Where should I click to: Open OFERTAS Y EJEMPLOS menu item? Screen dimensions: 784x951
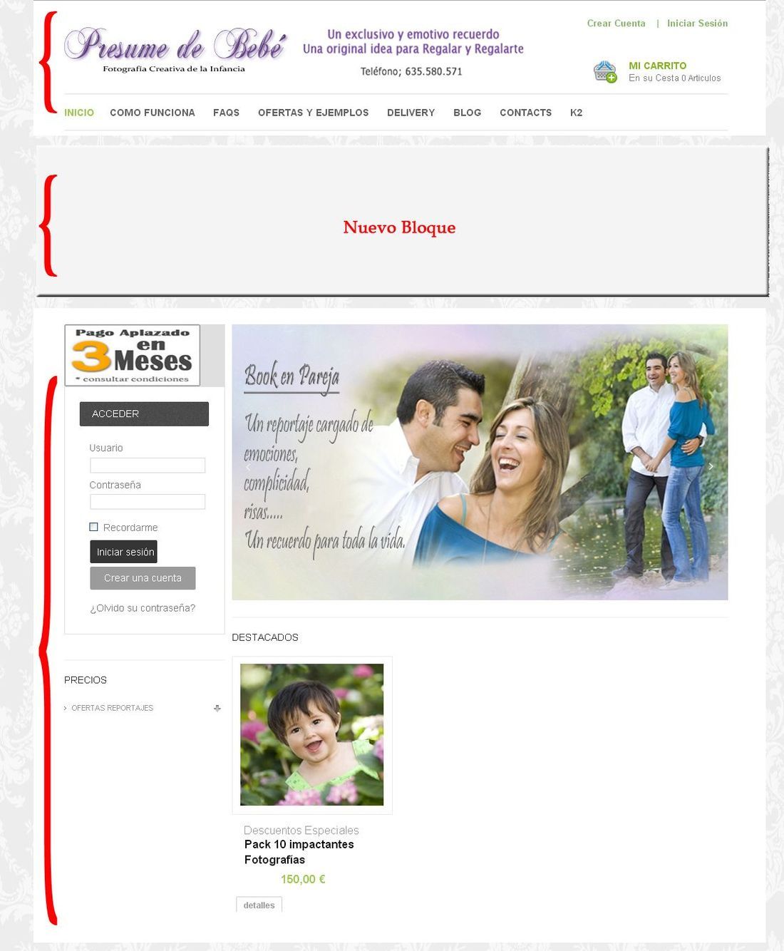click(314, 113)
